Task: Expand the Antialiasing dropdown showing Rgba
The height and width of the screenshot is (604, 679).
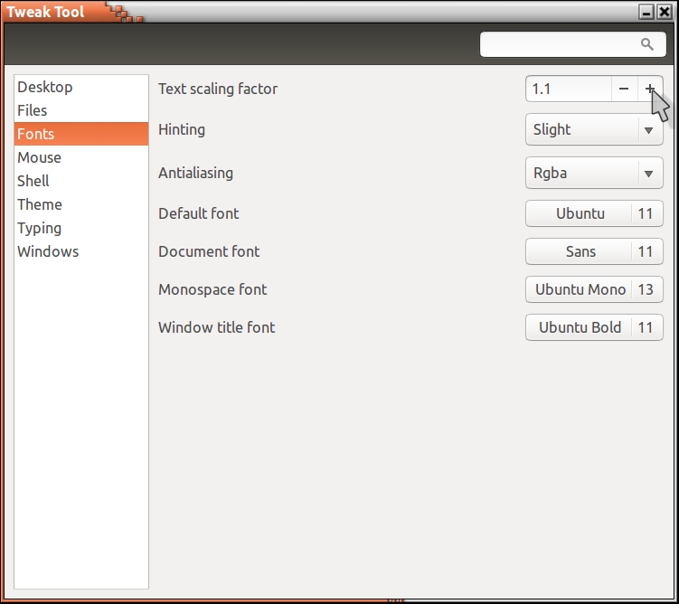Action: click(594, 173)
